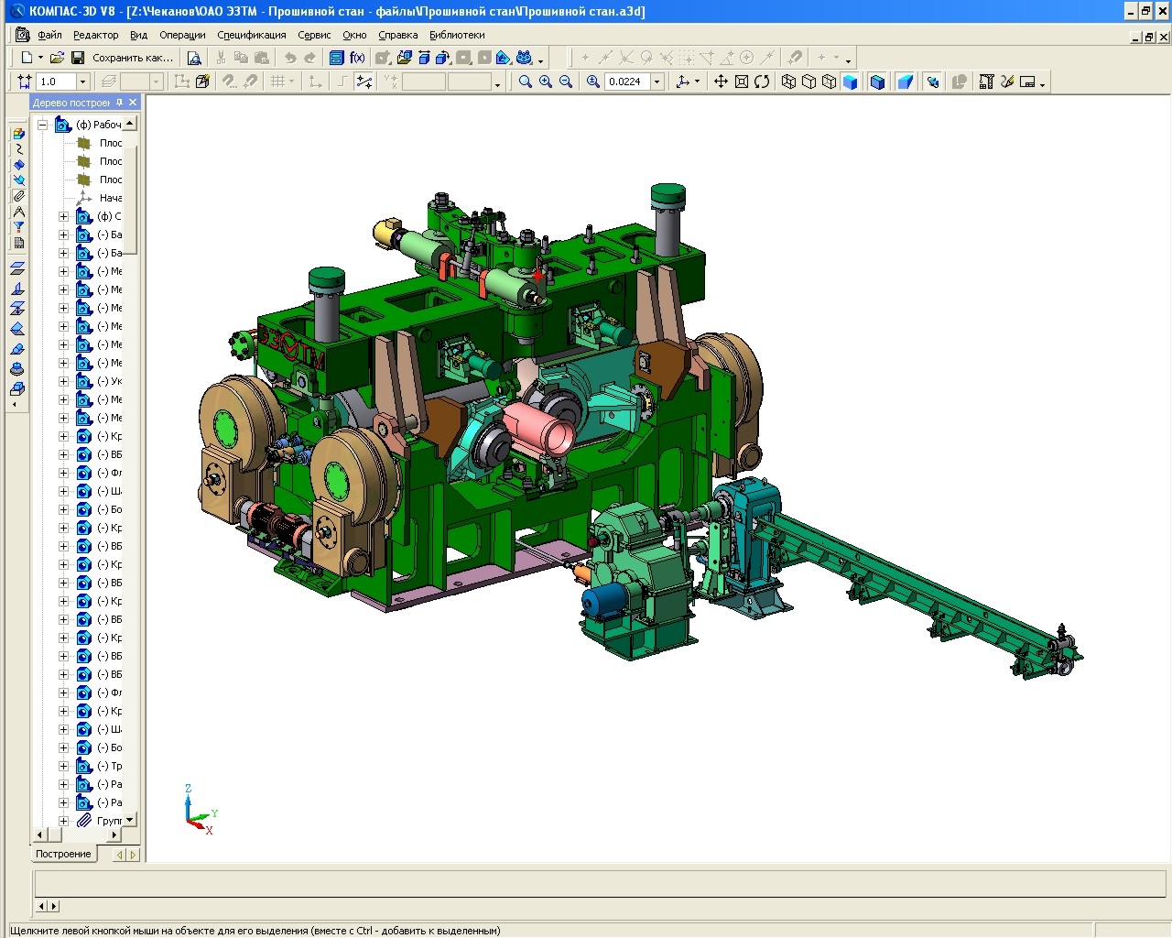Viewport: 1172px width, 938px height.
Task: Open the Файл menu
Action: click(49, 35)
